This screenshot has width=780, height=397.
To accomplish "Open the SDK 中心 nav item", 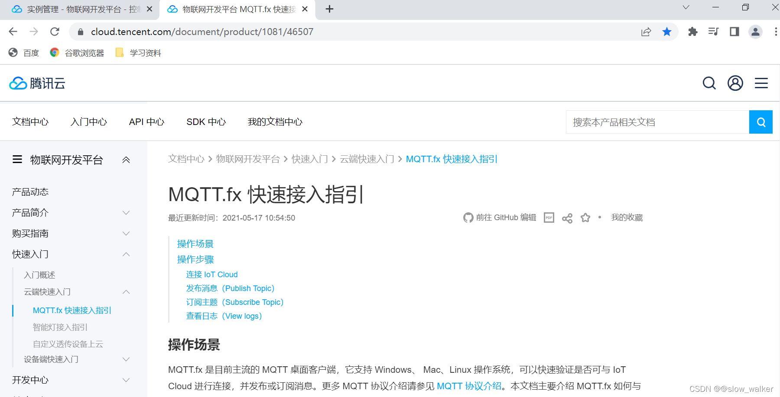I will [x=206, y=122].
